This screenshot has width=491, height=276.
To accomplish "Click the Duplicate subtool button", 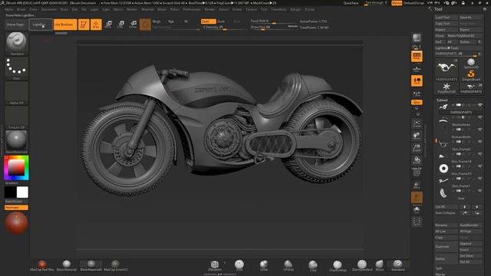I will coord(446,247).
